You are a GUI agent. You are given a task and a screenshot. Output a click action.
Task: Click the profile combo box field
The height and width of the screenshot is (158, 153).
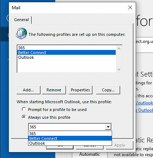click(67, 127)
